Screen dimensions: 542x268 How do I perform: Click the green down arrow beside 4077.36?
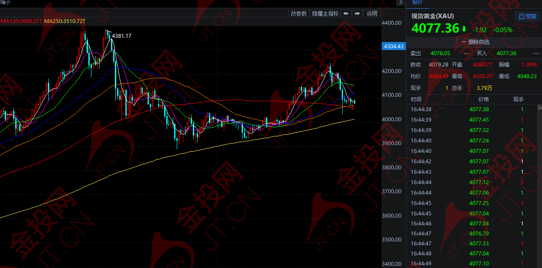pos(464,29)
